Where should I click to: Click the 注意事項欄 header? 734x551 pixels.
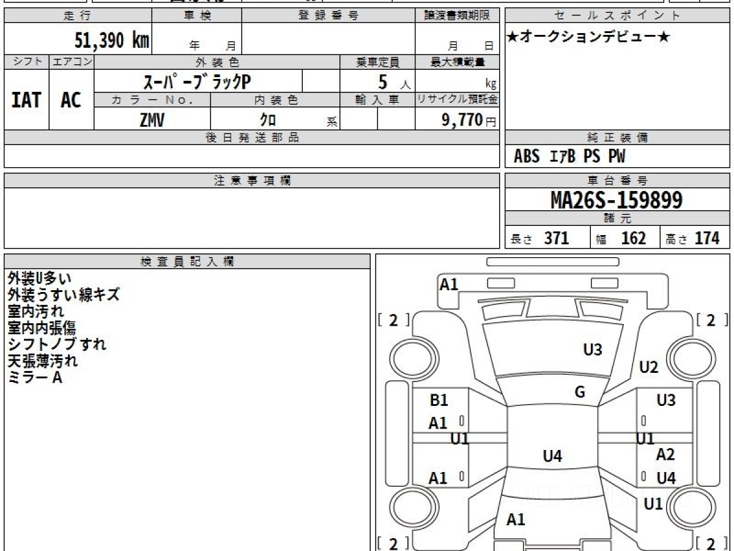coord(251,181)
